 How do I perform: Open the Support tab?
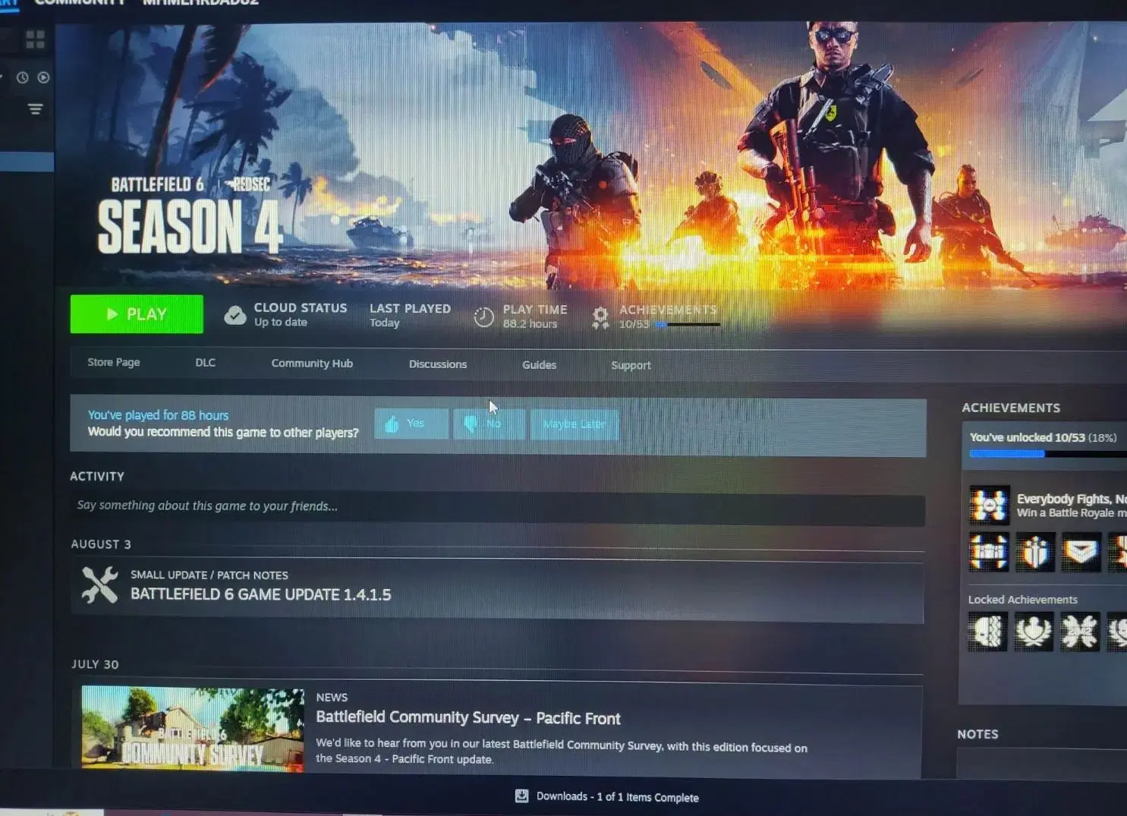click(631, 365)
